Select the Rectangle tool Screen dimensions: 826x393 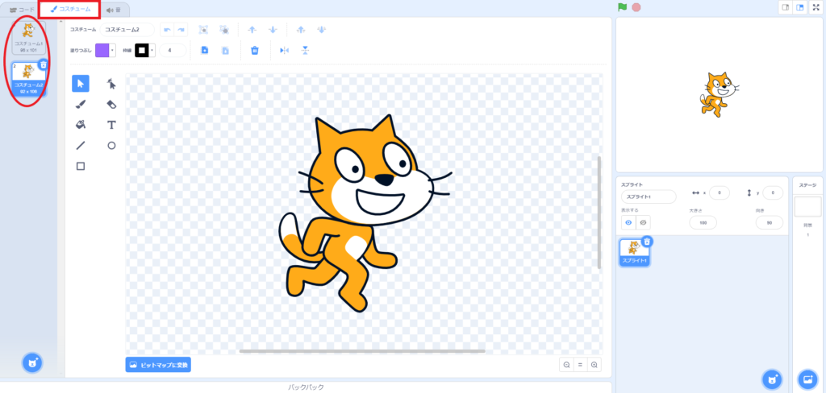pos(81,166)
